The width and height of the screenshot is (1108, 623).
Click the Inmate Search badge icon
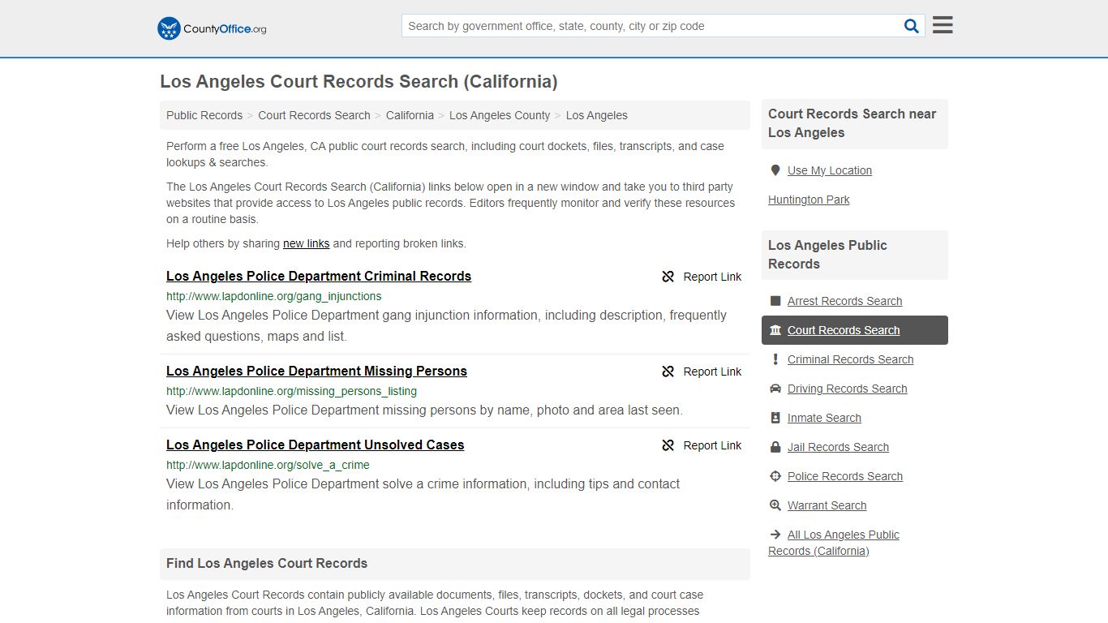pos(775,418)
